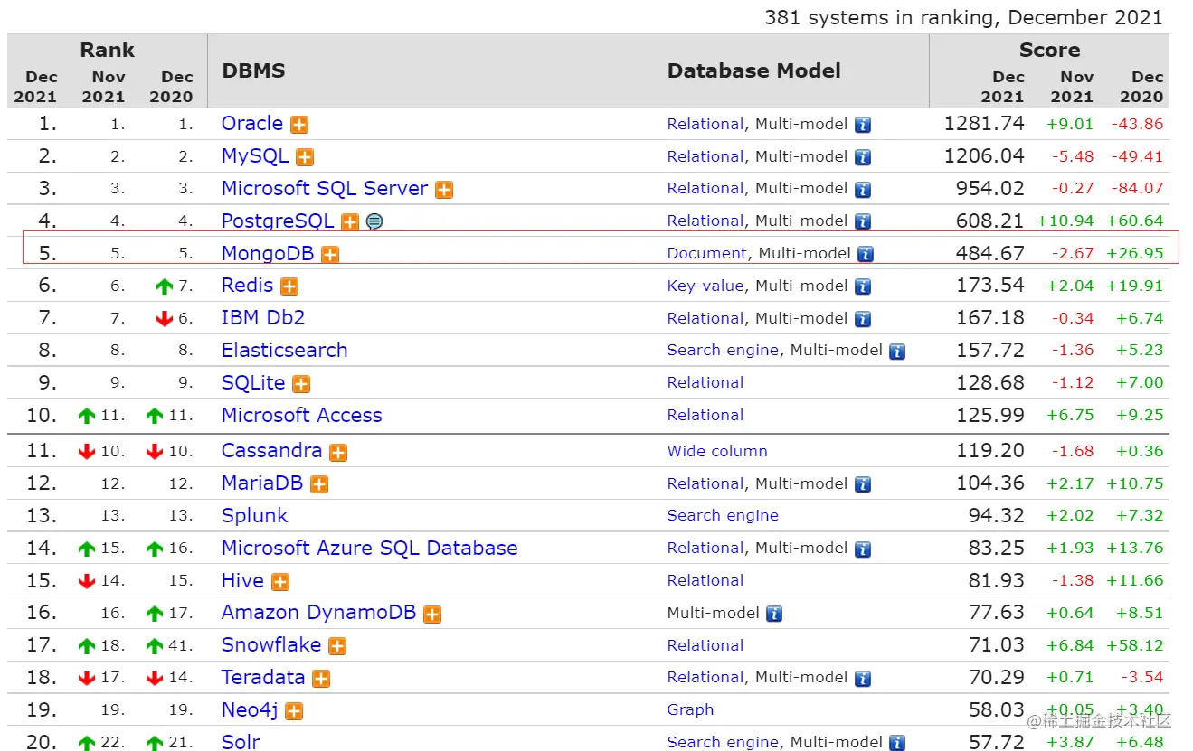
Task: Click the info icon in MySQL's row
Action: pos(863,157)
